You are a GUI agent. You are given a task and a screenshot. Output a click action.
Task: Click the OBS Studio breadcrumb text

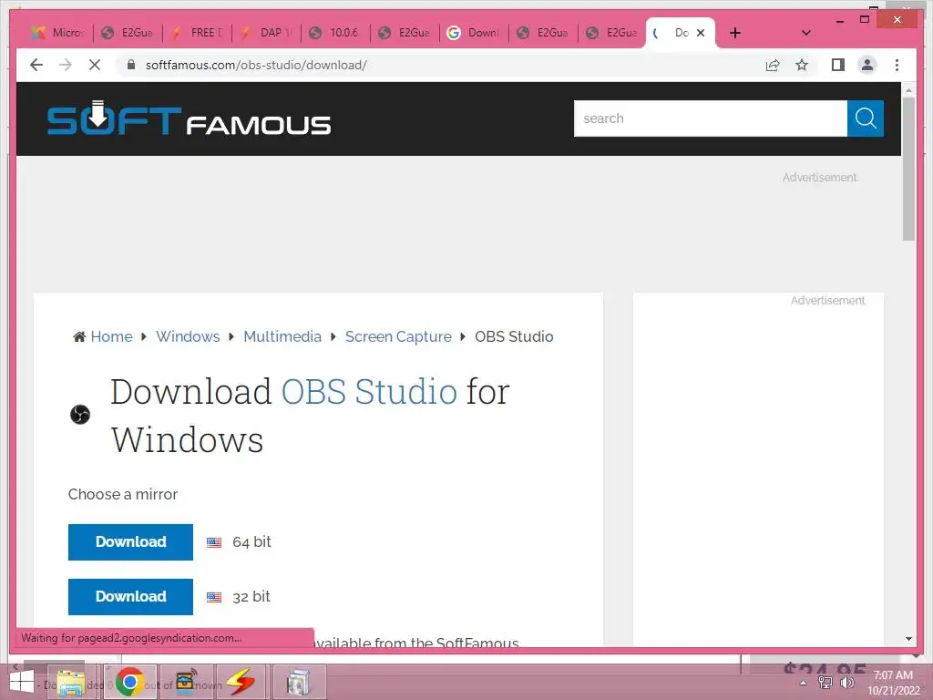click(x=514, y=337)
